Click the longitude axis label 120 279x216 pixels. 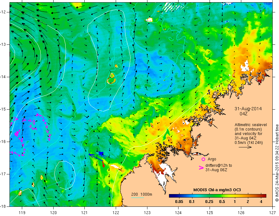tap(53, 213)
